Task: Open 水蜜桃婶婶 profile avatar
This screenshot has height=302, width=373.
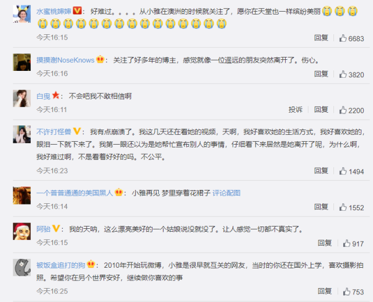Action: coord(22,14)
